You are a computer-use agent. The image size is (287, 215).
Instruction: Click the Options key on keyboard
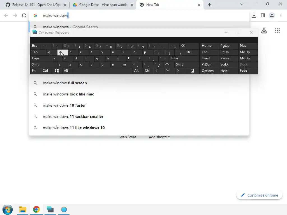coord(210,71)
